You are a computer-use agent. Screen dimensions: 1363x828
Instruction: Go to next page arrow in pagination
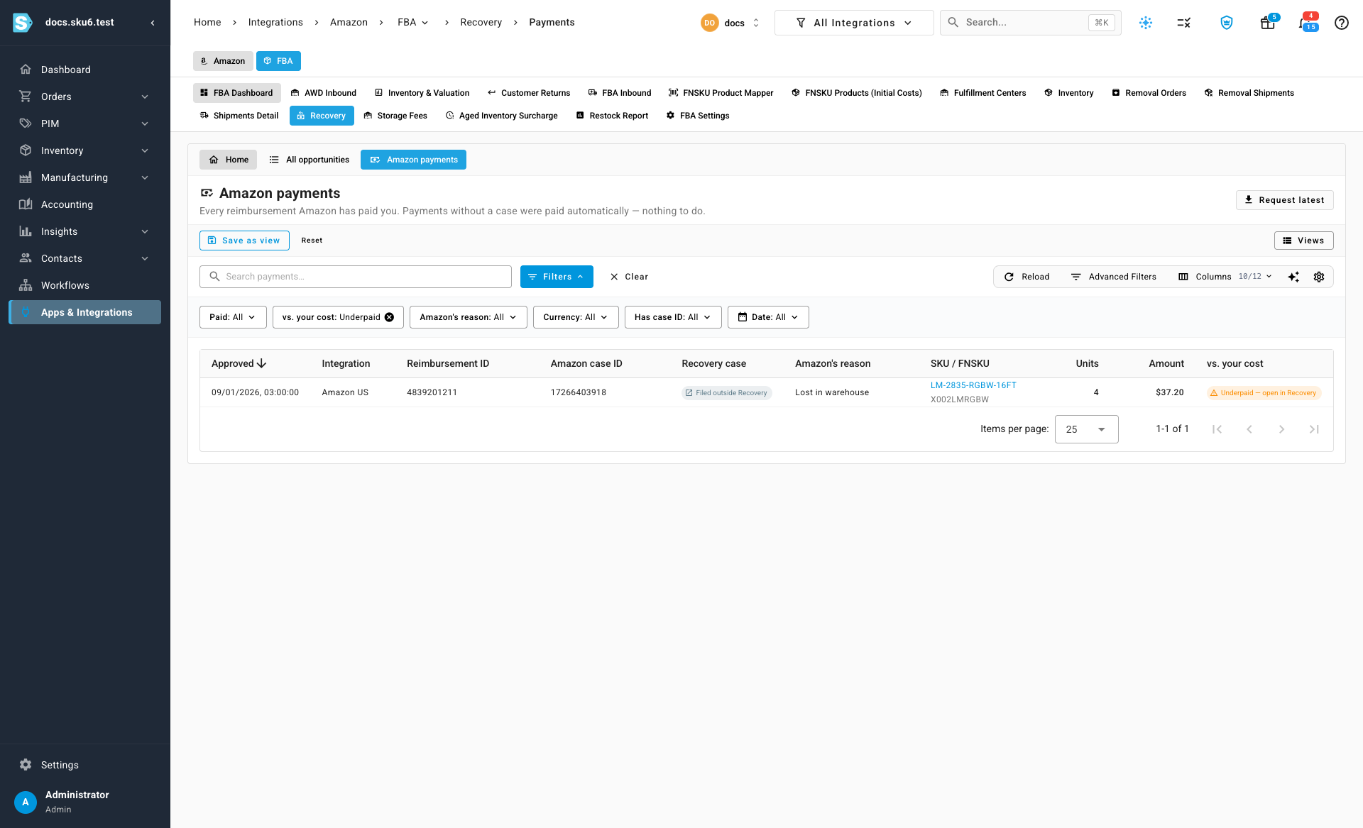1281,429
